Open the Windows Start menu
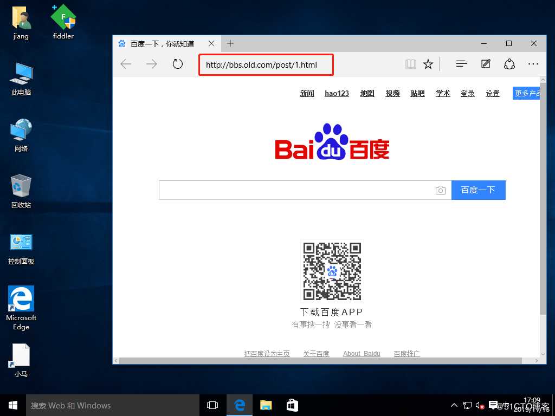555x416 pixels. pos(13,405)
